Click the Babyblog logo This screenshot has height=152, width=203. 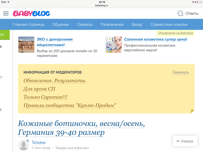click(31, 13)
